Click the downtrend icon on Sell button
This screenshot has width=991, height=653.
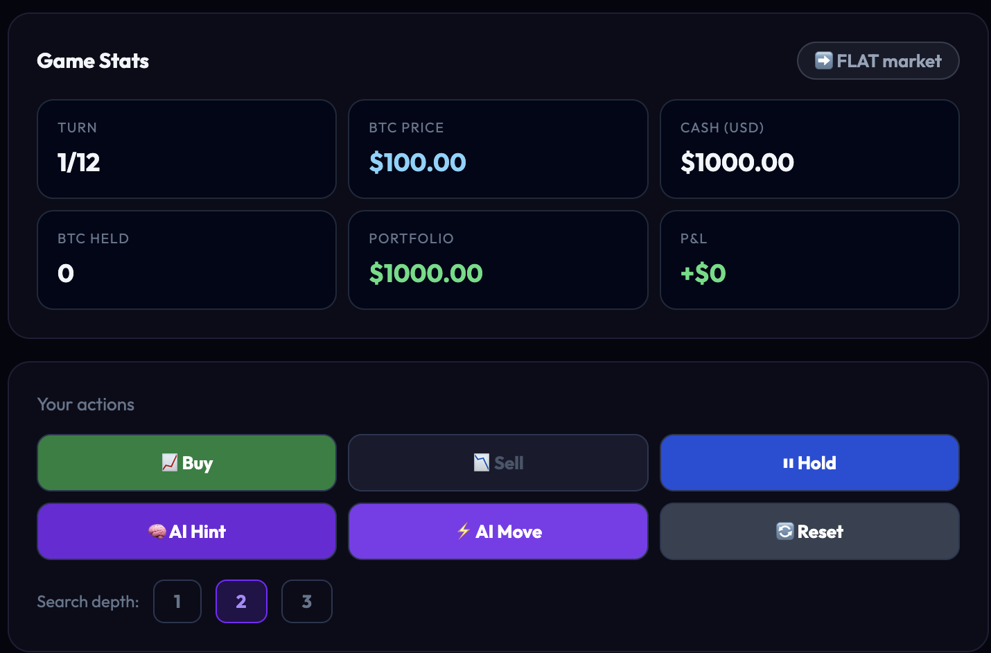(481, 462)
